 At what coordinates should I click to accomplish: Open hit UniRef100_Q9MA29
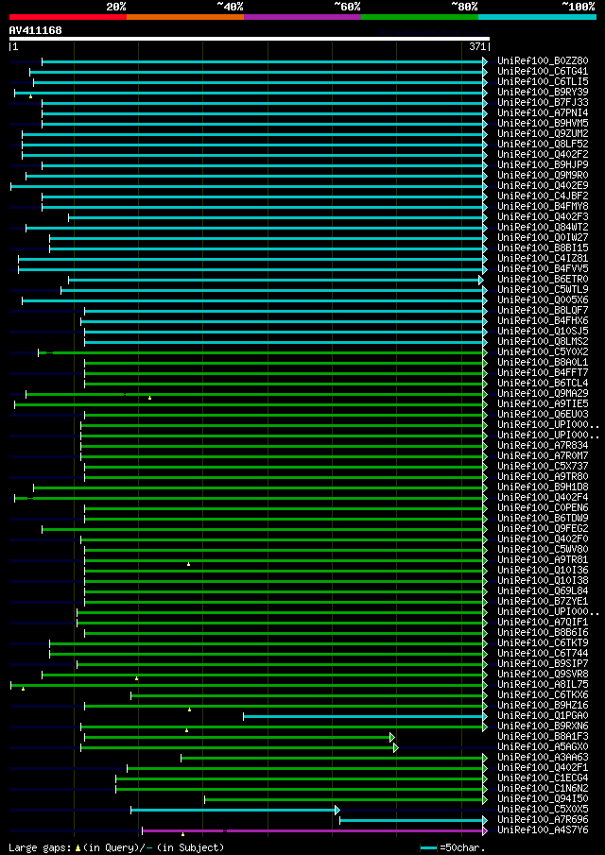543,394
